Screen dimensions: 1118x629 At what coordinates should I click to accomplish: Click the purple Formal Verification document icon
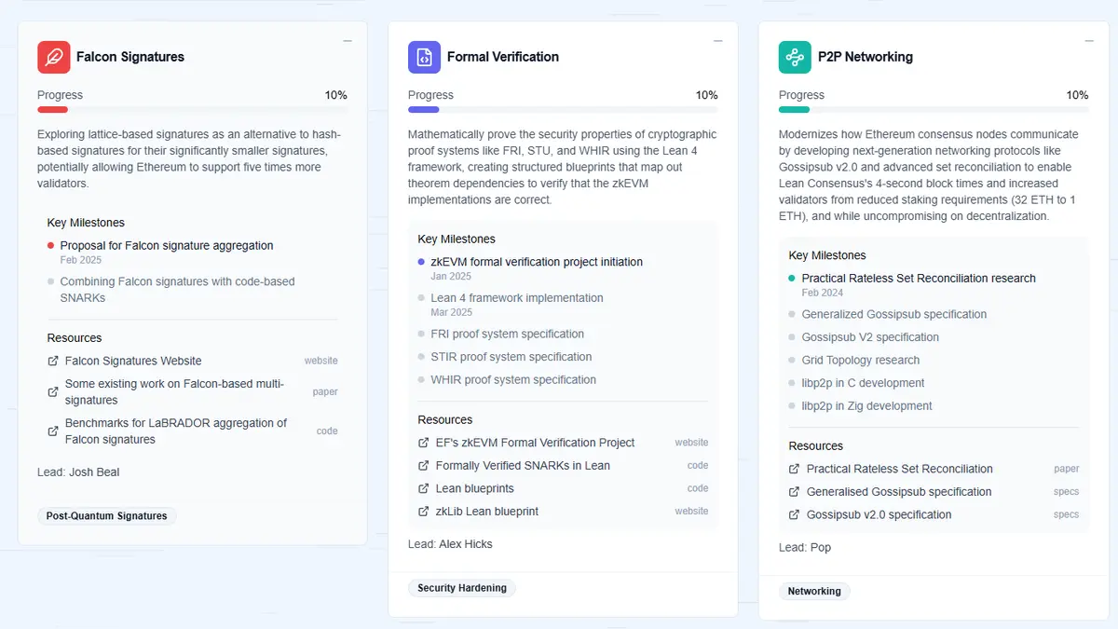point(424,57)
